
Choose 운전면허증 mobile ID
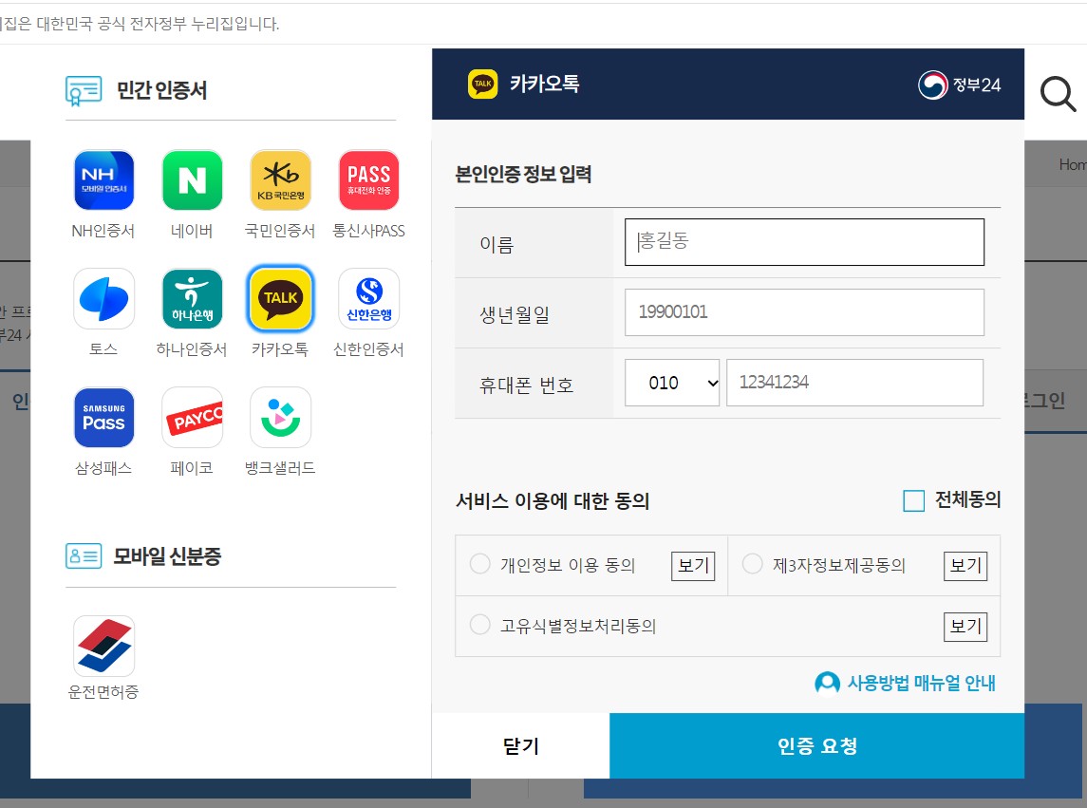[x=103, y=643]
